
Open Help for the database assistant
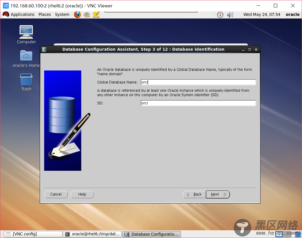click(82, 194)
